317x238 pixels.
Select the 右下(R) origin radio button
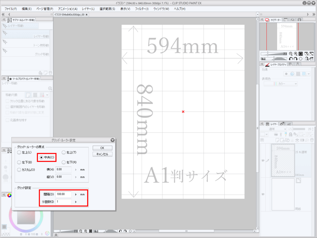coord(63,162)
